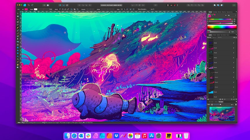Click the Layers panel vertical scrollbar
The height and width of the screenshot is (140, 250).
tap(237, 69)
